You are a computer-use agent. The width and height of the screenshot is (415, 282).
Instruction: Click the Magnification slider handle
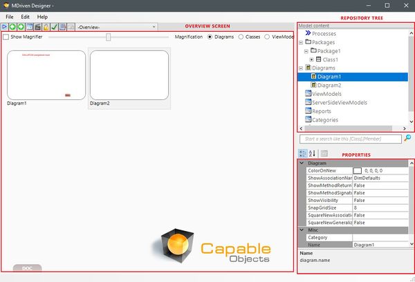[x=108, y=37]
